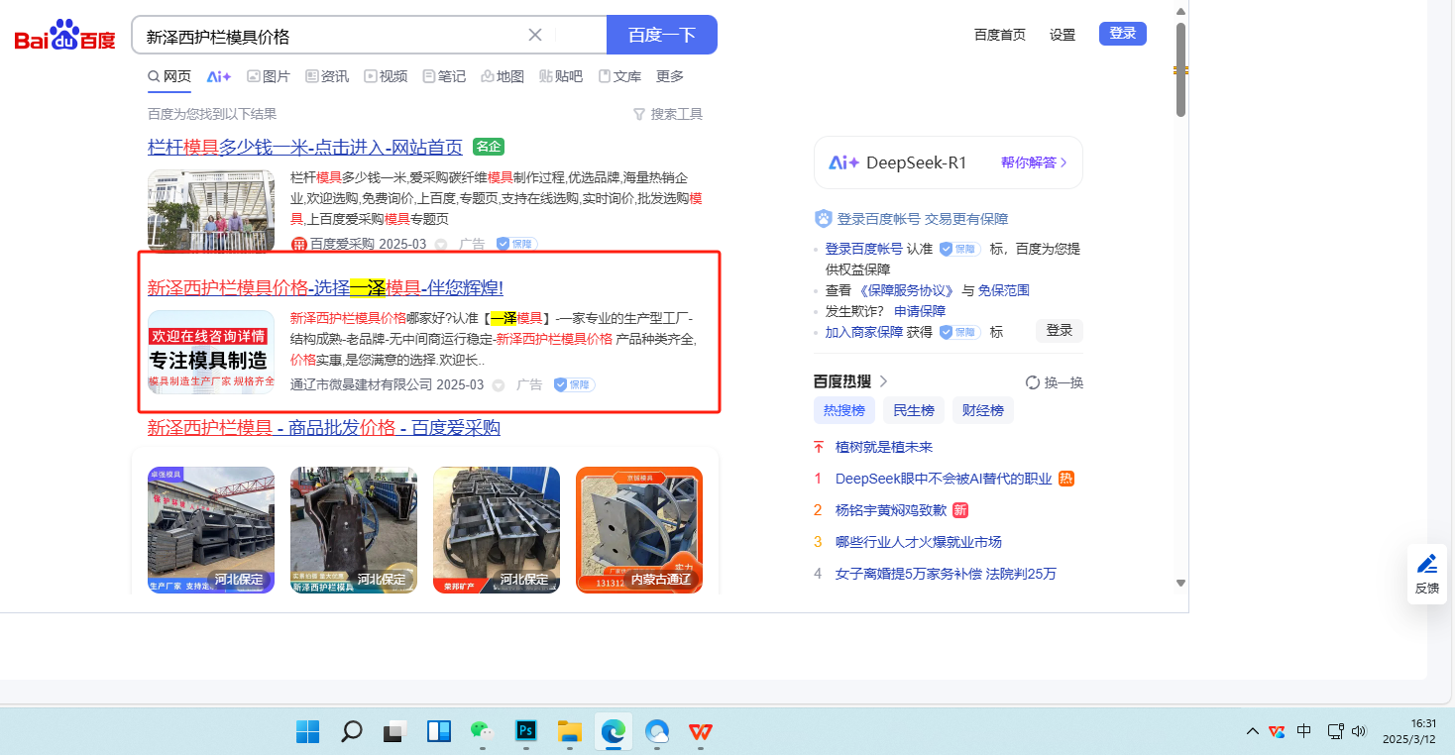
Task: Open the 新泽西护栏模具价格-选择一泽模具 result title
Action: click(x=325, y=287)
